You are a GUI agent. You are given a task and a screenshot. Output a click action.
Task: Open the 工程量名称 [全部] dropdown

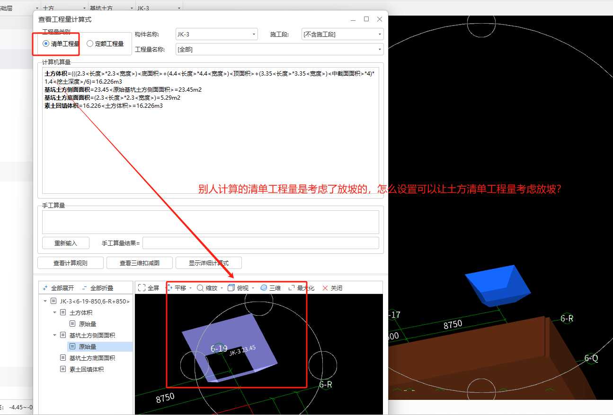pyautogui.click(x=279, y=49)
